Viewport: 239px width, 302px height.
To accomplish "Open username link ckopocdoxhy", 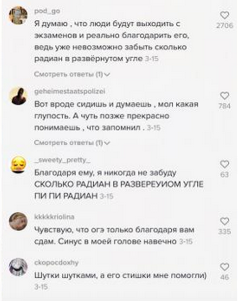I will tap(56, 263).
